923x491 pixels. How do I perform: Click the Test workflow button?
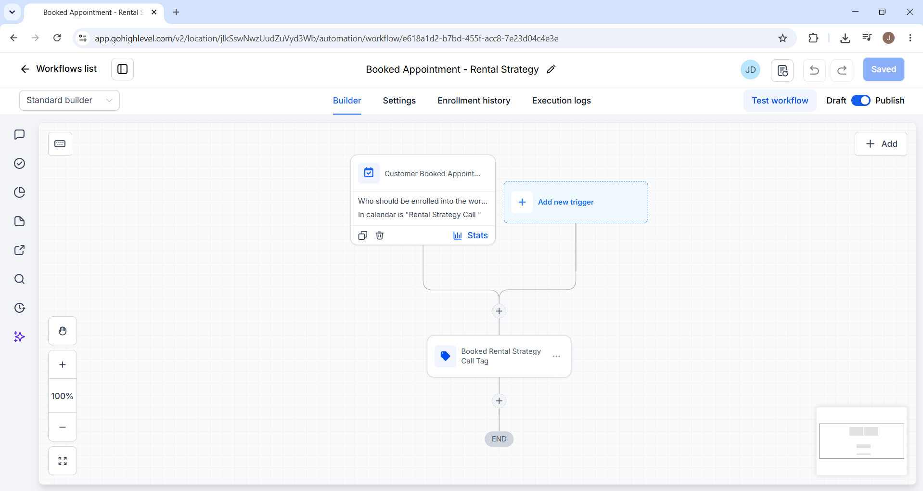click(780, 101)
